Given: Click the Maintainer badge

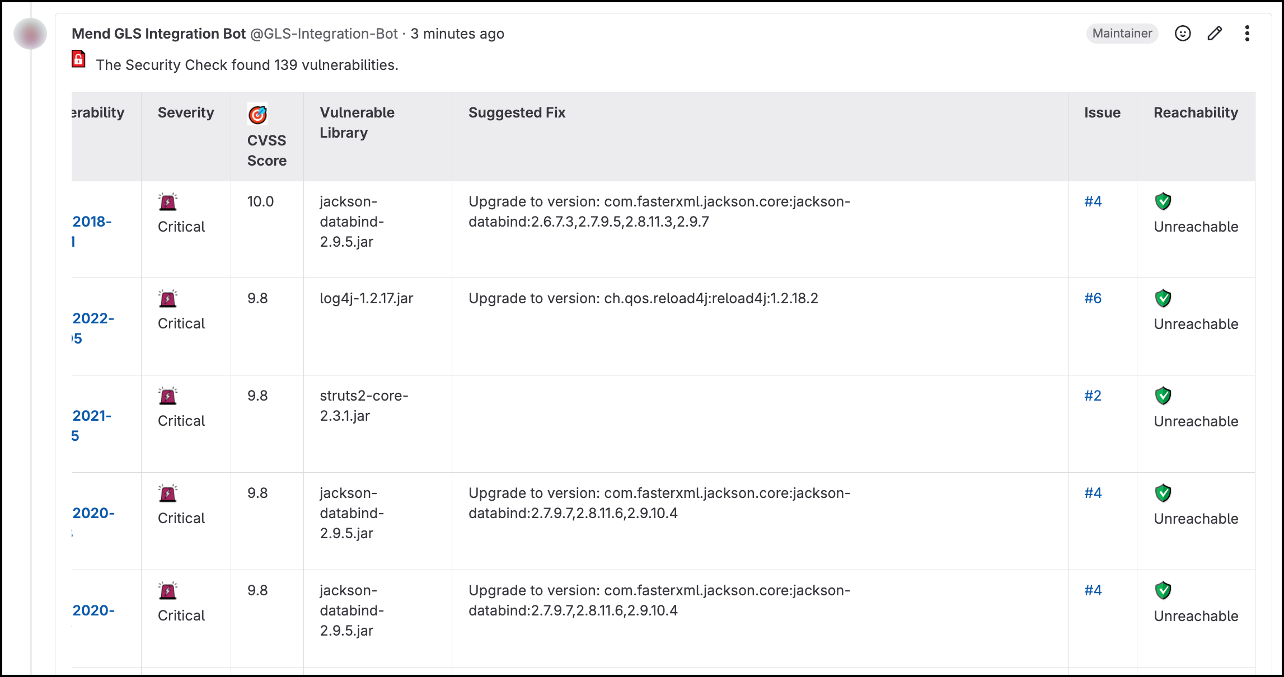Looking at the screenshot, I should coord(1122,34).
